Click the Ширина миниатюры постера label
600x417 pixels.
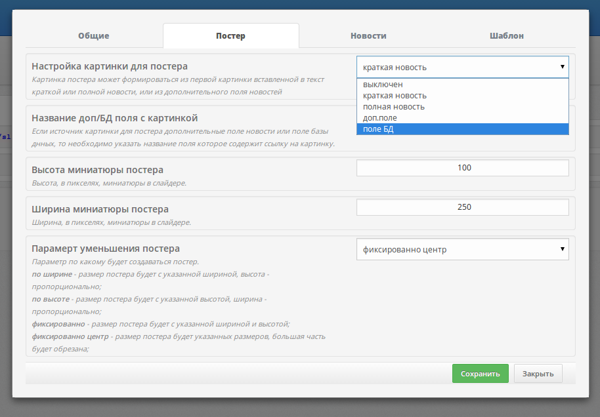click(100, 209)
